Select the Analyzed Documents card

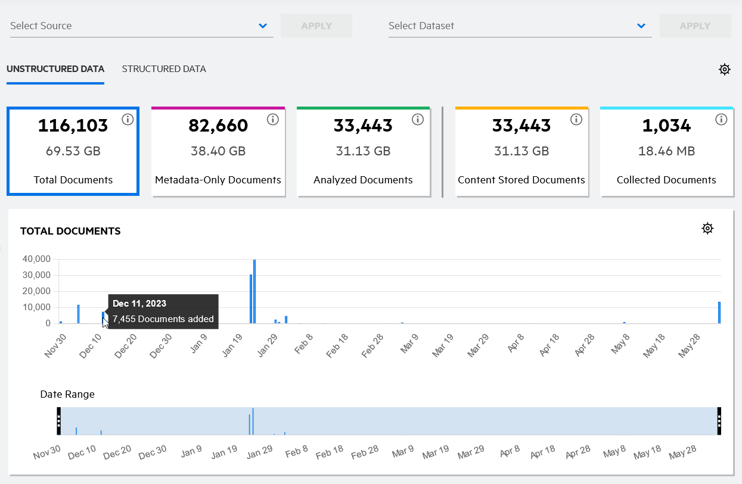click(x=363, y=152)
